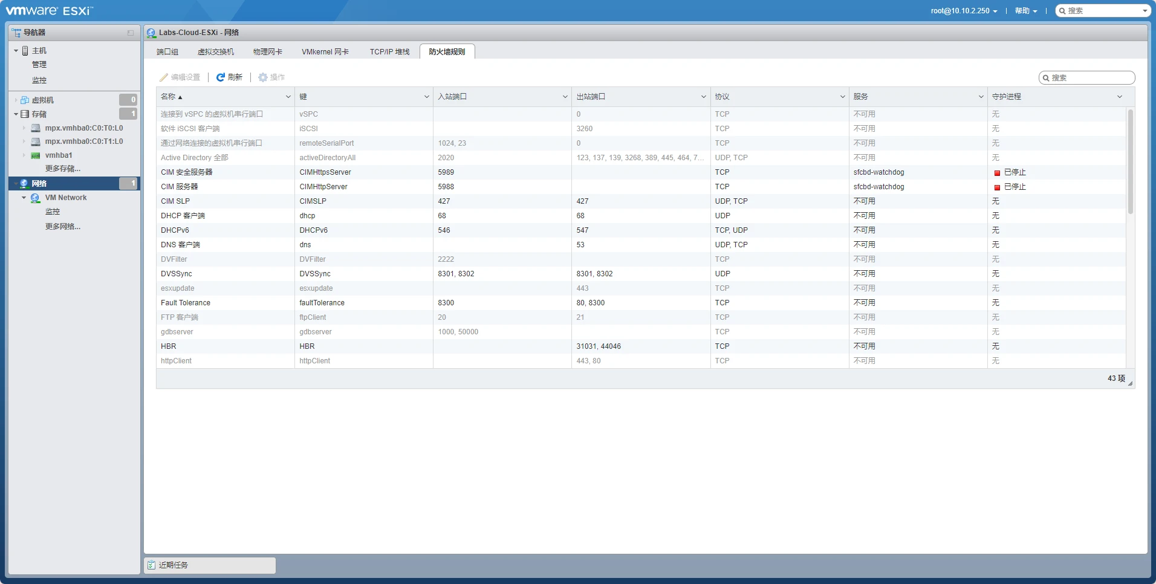This screenshot has width=1156, height=584.
Task: Open the root@10.10.2.250 user menu
Action: [964, 11]
